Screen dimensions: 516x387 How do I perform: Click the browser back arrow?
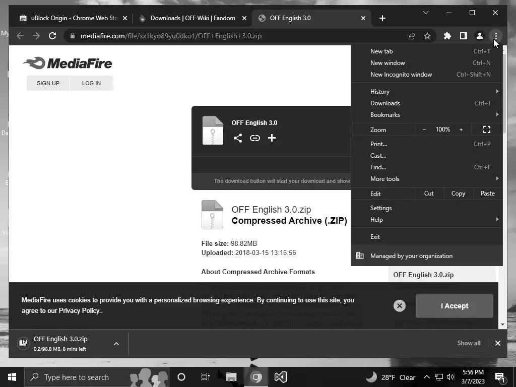pos(20,36)
